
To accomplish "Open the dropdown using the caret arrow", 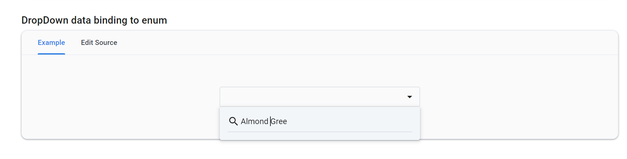I will pos(409,97).
